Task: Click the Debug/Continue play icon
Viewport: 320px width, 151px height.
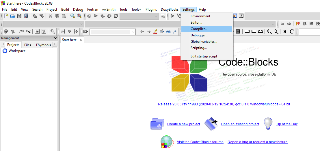Action: [172, 16]
